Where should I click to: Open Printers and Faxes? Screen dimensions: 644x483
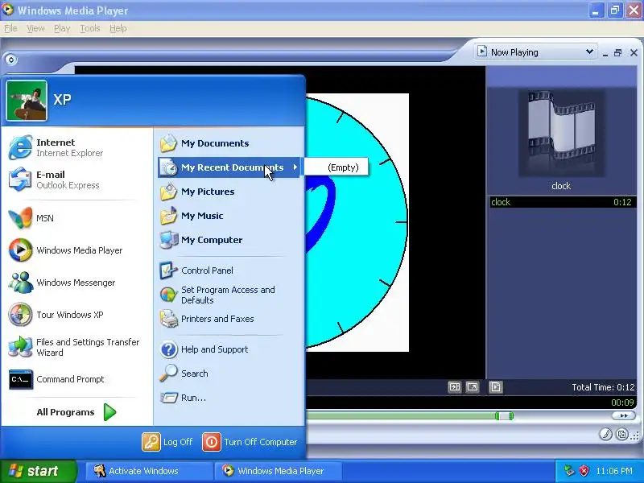[x=230, y=319]
